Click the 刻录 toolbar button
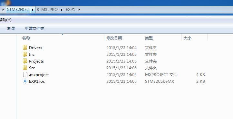The height and width of the screenshot is (119, 233). pyautogui.click(x=11, y=28)
